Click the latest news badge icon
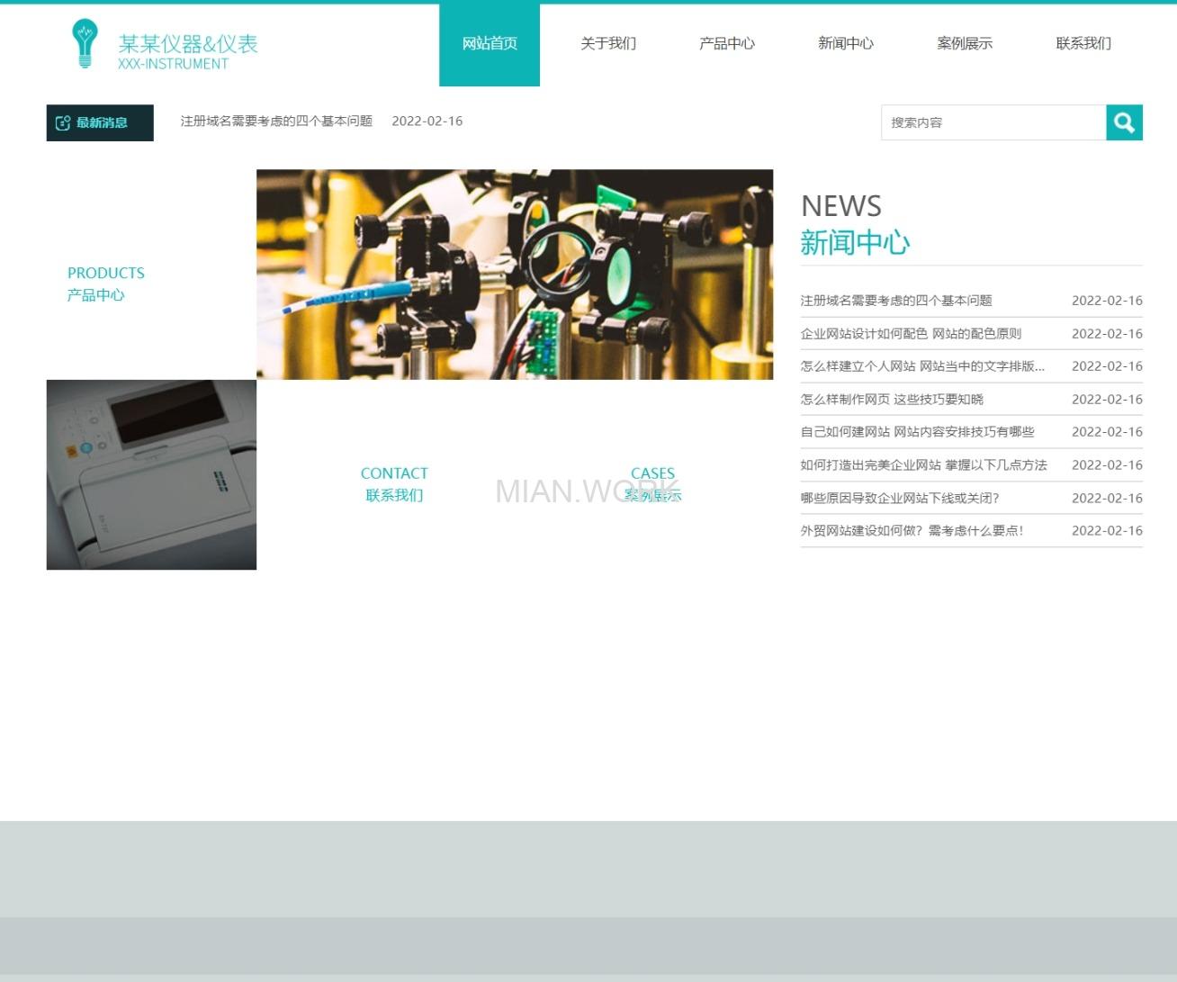Viewport: 1177px width, 982px height. click(x=62, y=122)
